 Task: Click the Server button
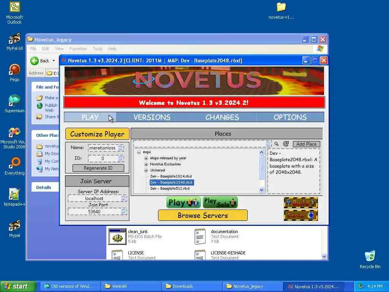[301, 215]
